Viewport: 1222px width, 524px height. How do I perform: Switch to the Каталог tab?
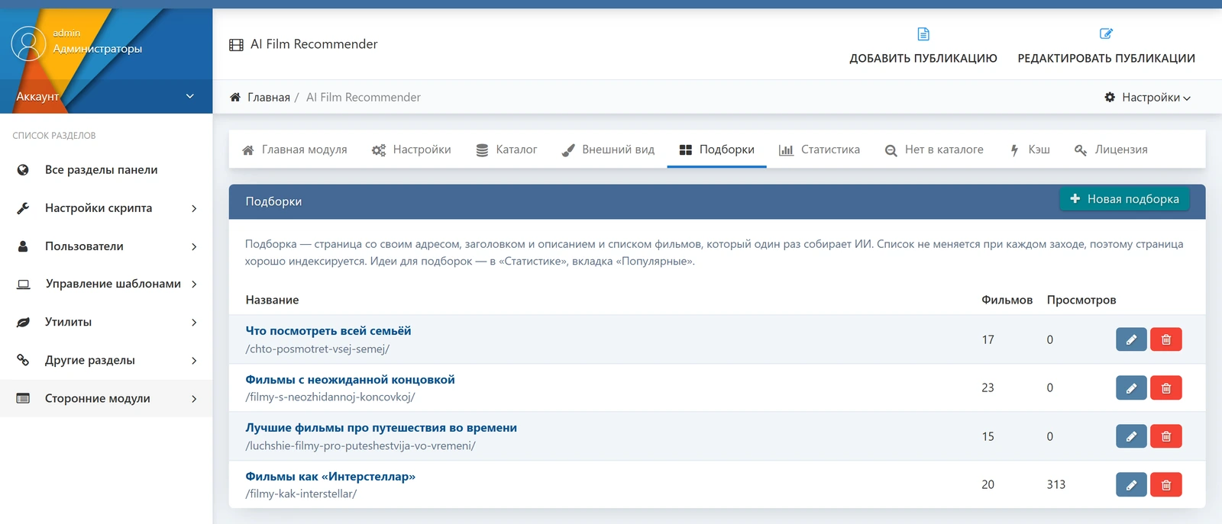506,149
